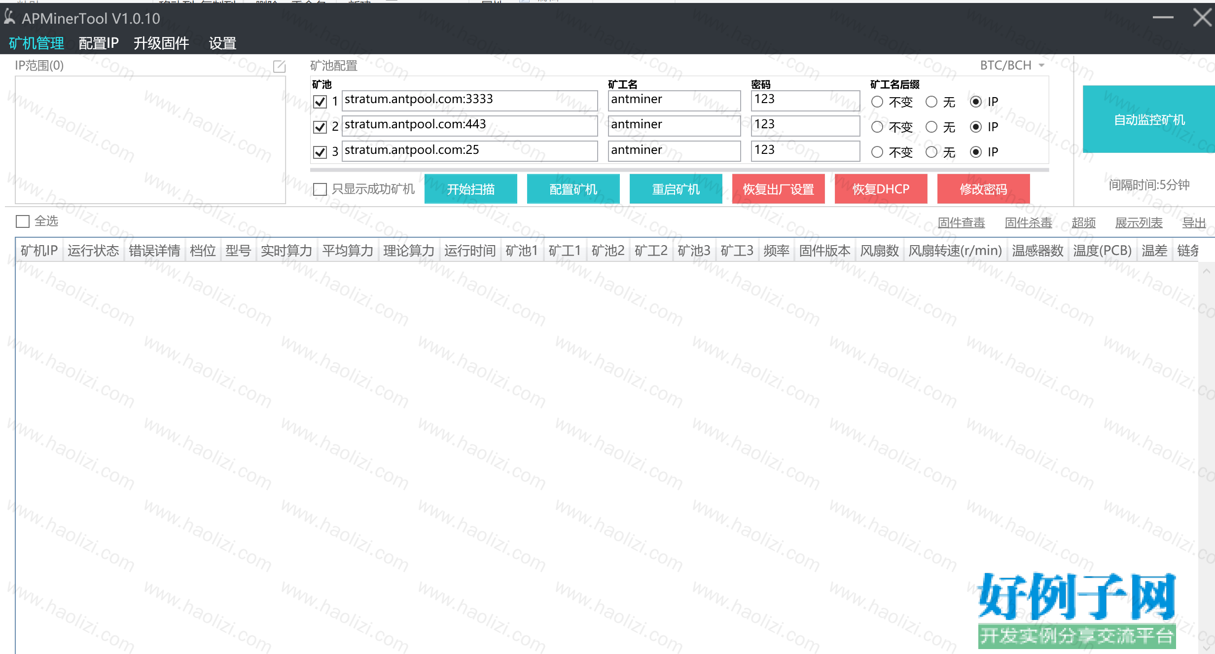Select 不变 suffix for pool 2
Screen dimensions: 1215x654
click(x=877, y=127)
